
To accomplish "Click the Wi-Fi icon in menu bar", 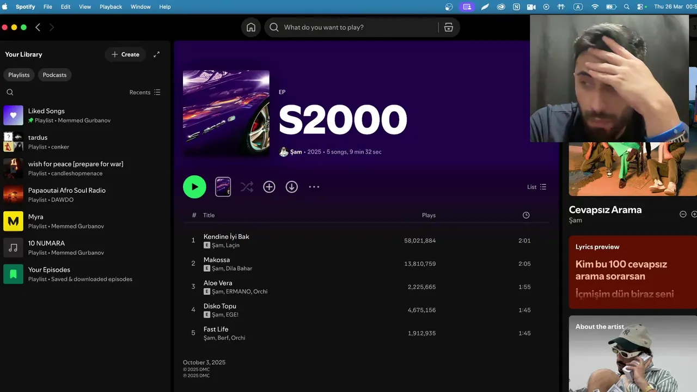I will (x=595, y=7).
